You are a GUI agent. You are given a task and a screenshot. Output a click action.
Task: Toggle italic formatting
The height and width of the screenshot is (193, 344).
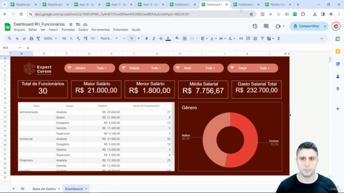(154, 39)
